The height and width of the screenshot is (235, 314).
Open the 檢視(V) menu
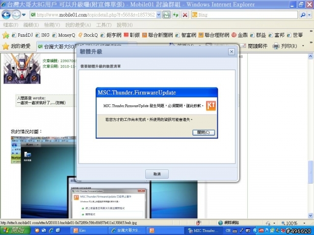click(x=52, y=25)
